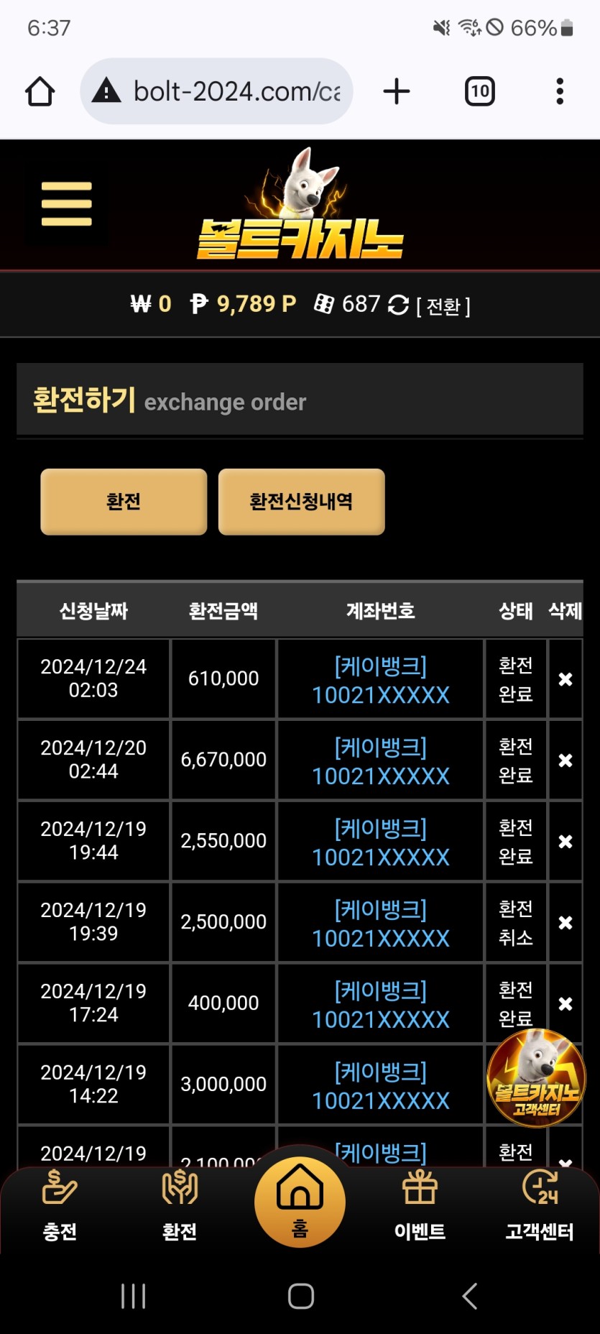
Task: Remove the 2,500,000 cancelled exchange row
Action: [x=566, y=923]
